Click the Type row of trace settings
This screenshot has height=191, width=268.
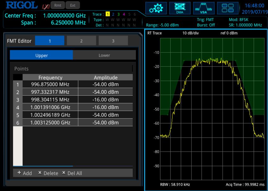tap(115, 20)
